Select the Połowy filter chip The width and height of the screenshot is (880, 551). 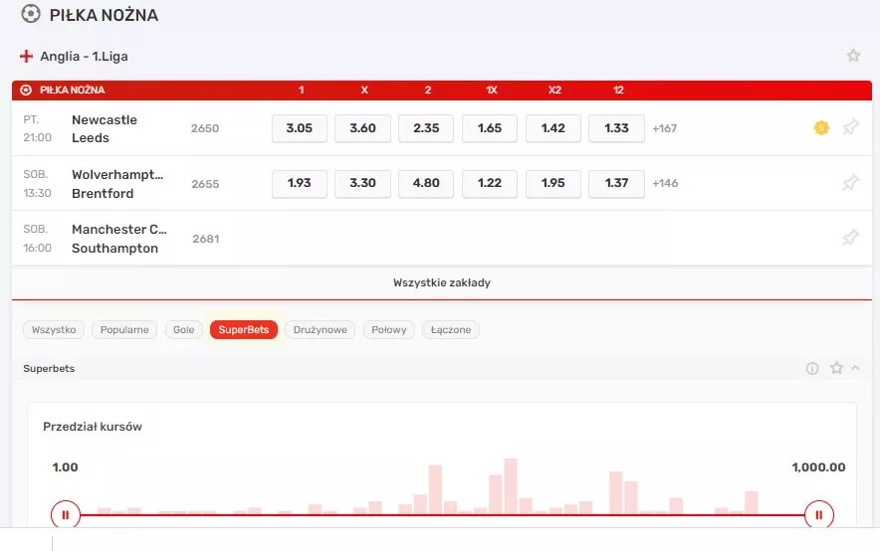(x=388, y=329)
